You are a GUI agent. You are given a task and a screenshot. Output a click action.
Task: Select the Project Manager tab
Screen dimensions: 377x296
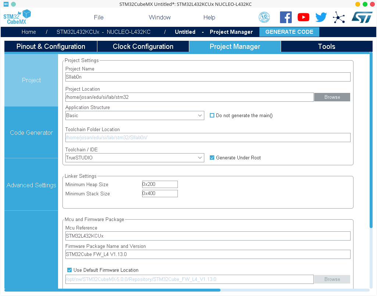coord(235,46)
